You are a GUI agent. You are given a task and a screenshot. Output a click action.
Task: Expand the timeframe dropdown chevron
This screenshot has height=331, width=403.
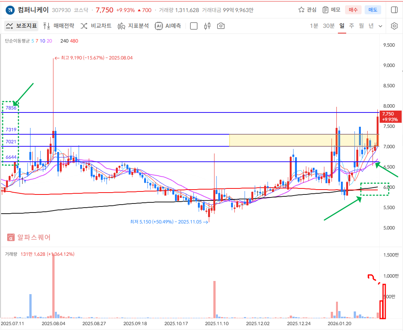coord(380,26)
